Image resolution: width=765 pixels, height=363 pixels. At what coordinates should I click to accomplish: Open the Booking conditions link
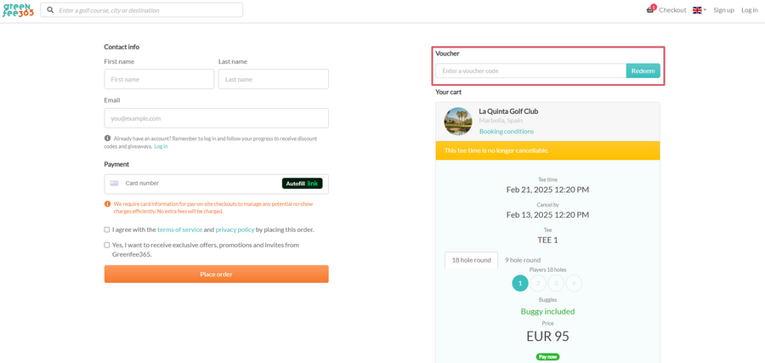tap(506, 132)
